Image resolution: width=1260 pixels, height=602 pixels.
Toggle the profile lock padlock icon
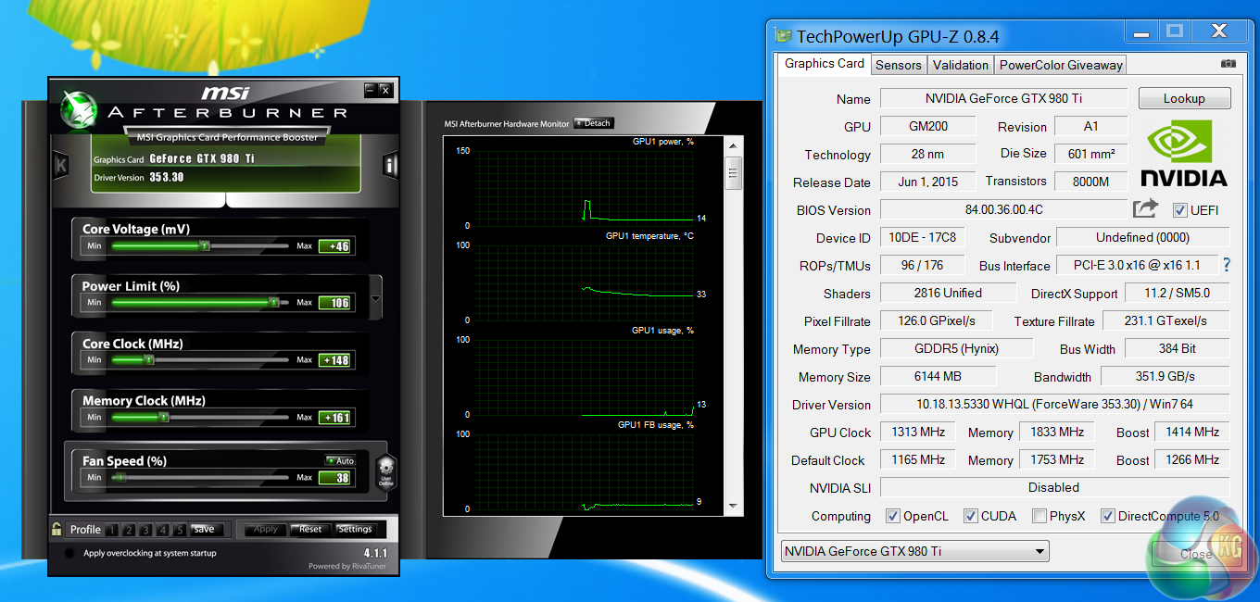pyautogui.click(x=57, y=529)
